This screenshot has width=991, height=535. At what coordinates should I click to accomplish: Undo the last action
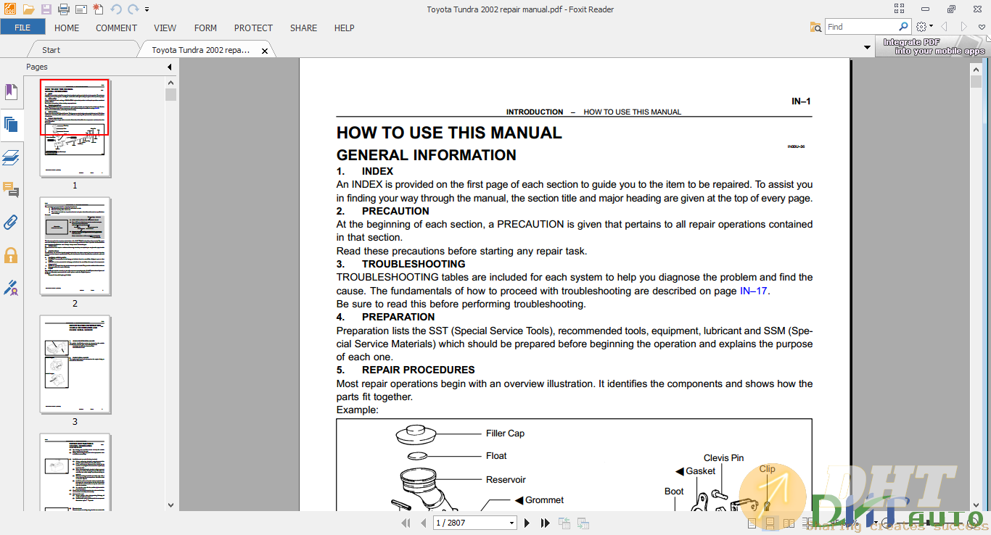(x=116, y=9)
